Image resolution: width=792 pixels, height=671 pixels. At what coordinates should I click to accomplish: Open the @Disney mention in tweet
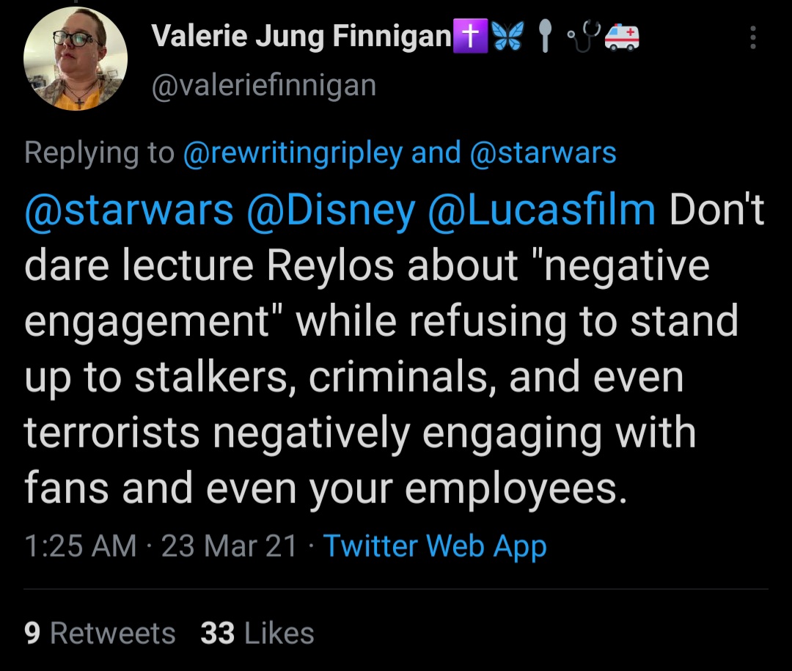(x=331, y=210)
